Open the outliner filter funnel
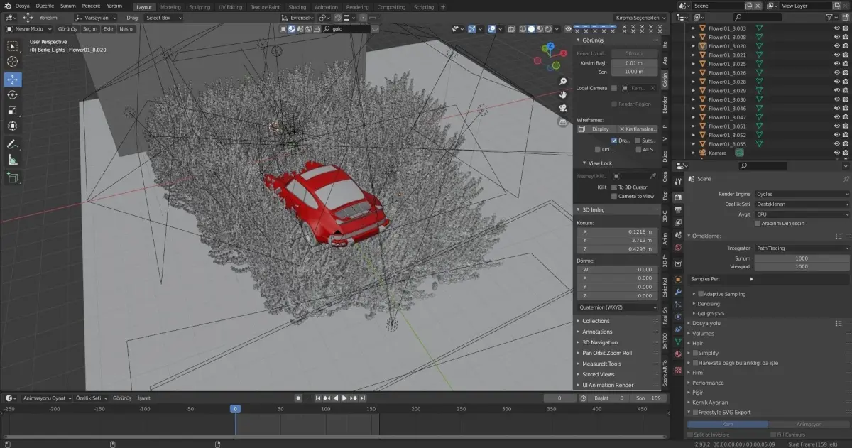 tap(830, 17)
